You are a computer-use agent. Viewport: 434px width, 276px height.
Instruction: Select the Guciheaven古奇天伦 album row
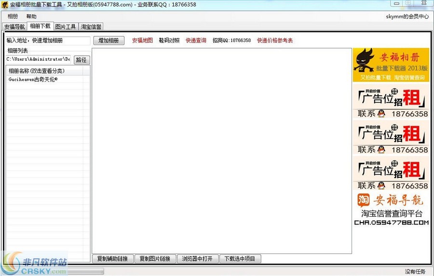(45, 79)
